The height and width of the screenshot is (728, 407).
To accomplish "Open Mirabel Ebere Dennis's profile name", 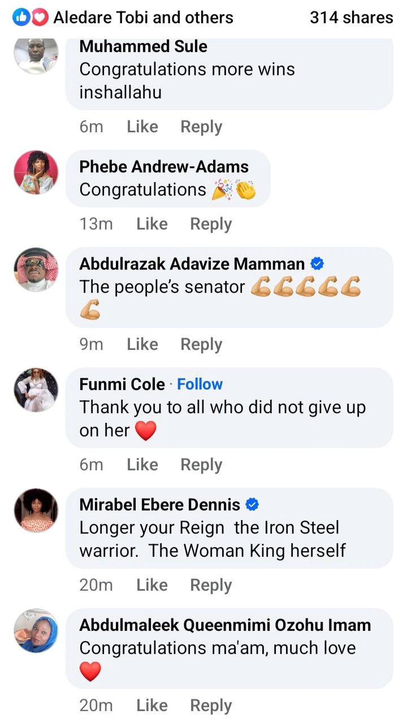I will coord(159,505).
